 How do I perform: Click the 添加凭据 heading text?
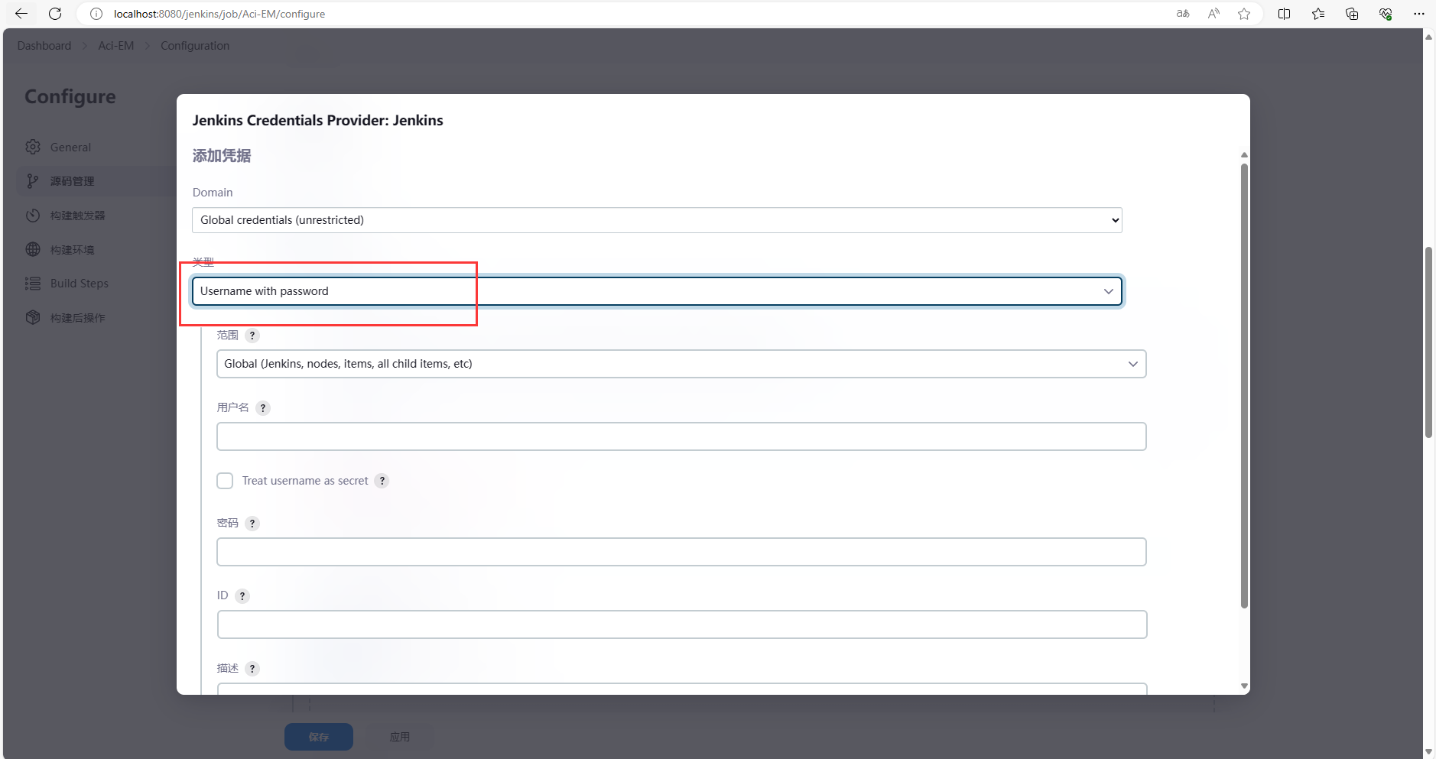pos(222,156)
